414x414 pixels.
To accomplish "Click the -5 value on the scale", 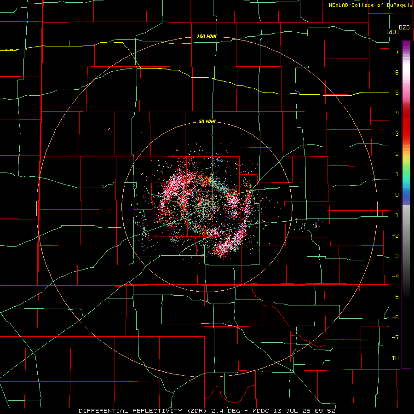I will 395,297.
